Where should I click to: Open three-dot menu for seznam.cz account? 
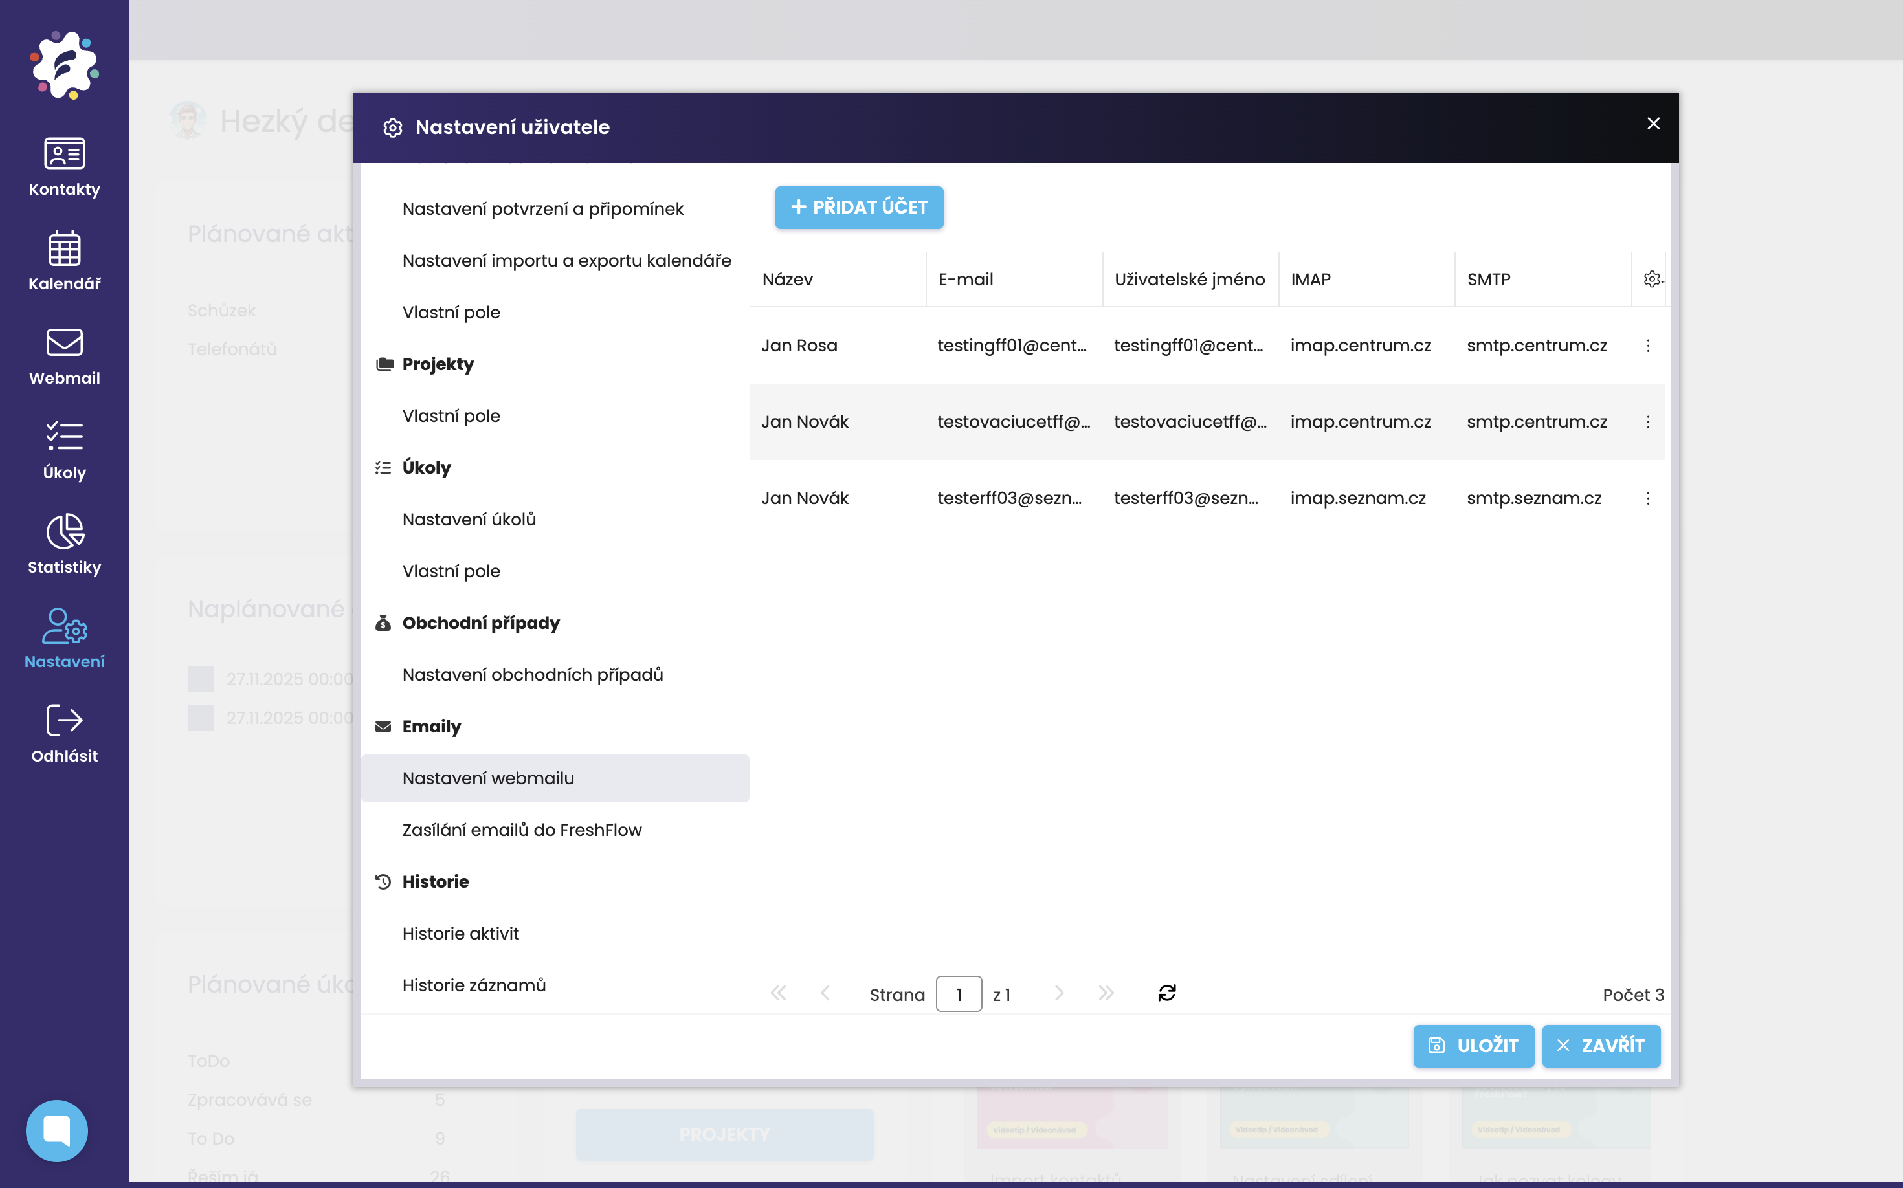tap(1647, 498)
